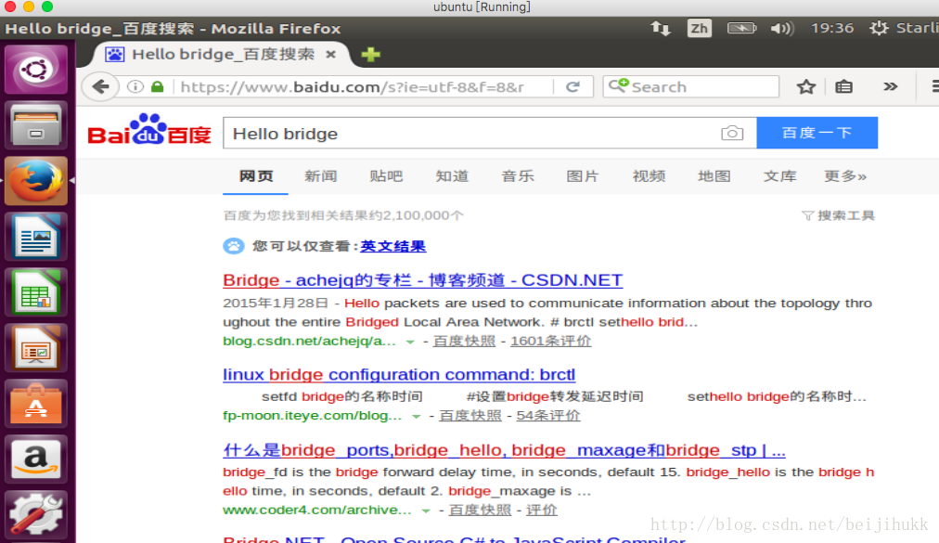Launch LibreOffice Writer from the dock
The width and height of the screenshot is (939, 543).
coord(36,236)
